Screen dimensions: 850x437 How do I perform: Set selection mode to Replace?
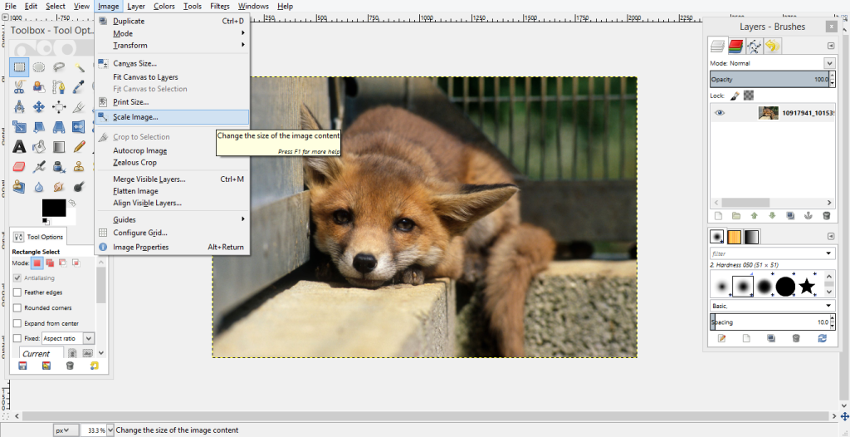(37, 263)
